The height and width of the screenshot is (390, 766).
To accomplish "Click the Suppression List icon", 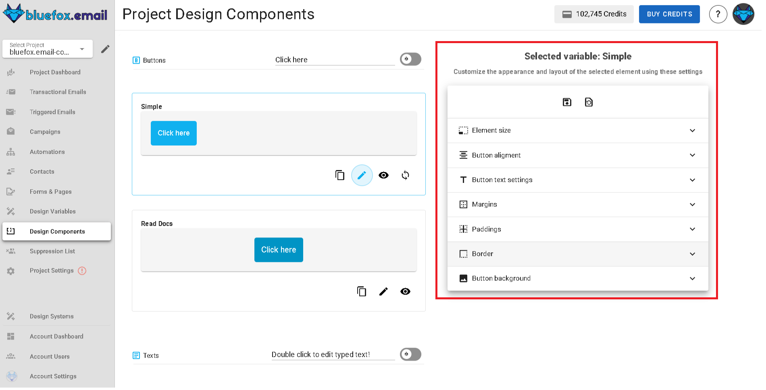I will [x=11, y=252].
